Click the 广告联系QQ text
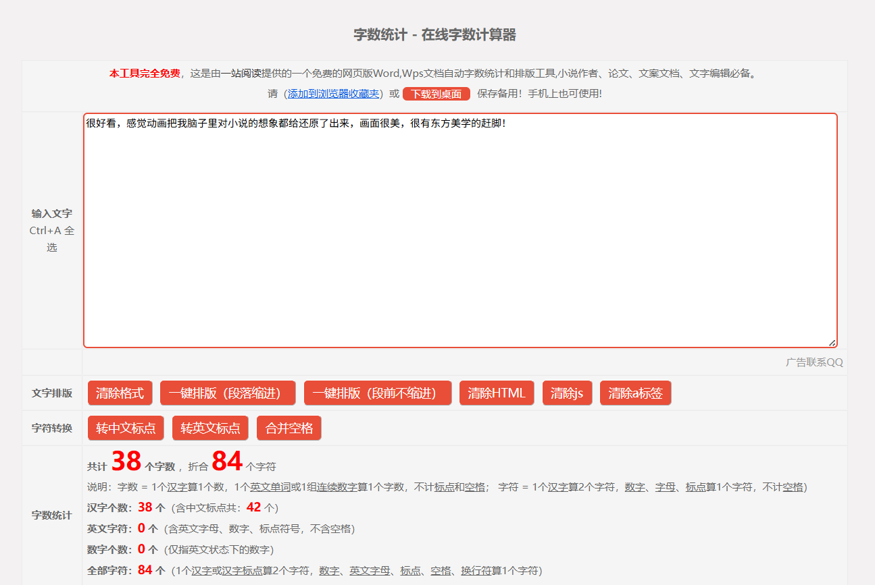The width and height of the screenshot is (875, 585). 814,362
